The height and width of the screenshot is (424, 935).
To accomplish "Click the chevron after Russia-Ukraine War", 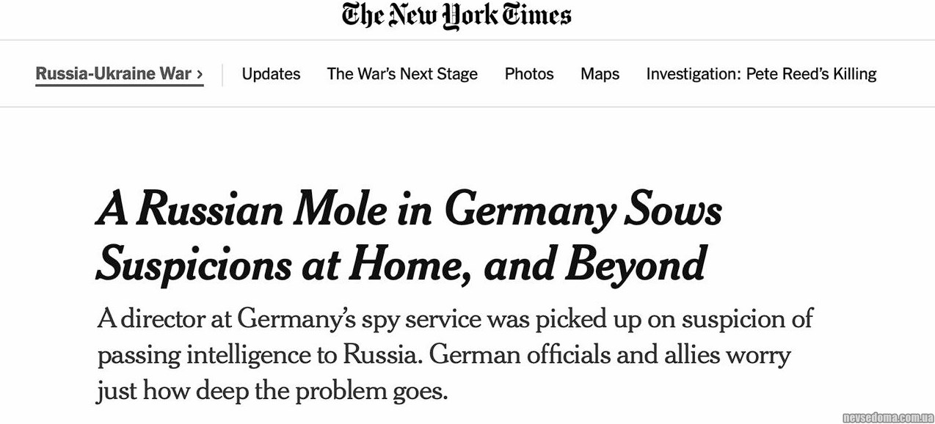I will click(x=200, y=74).
